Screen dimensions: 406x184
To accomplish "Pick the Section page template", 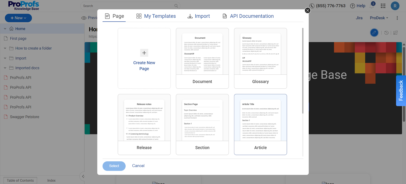I will [202, 124].
